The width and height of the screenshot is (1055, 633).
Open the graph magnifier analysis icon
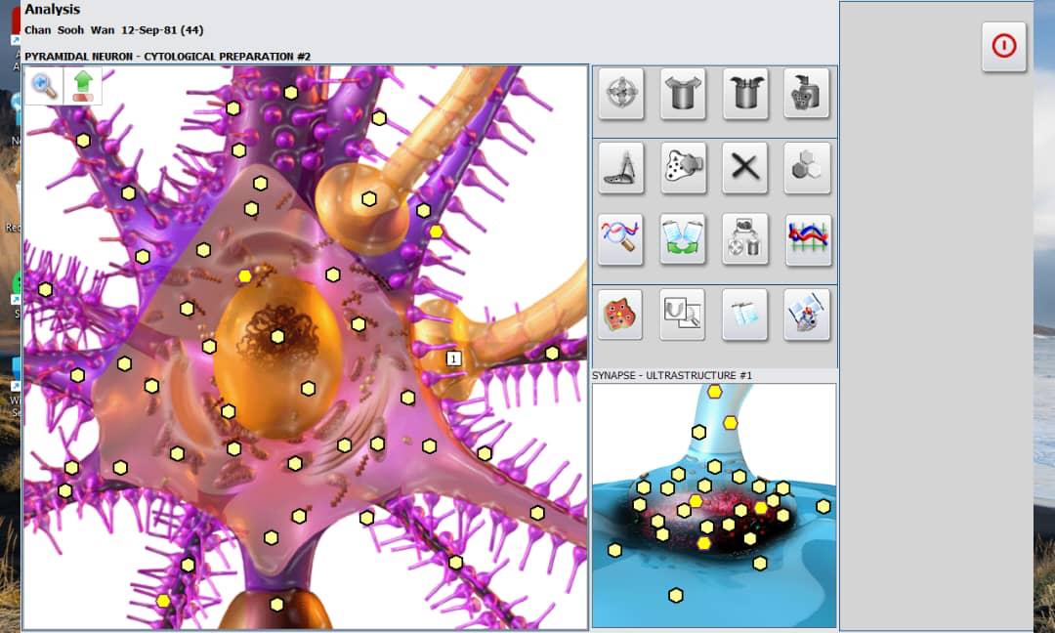pos(620,239)
